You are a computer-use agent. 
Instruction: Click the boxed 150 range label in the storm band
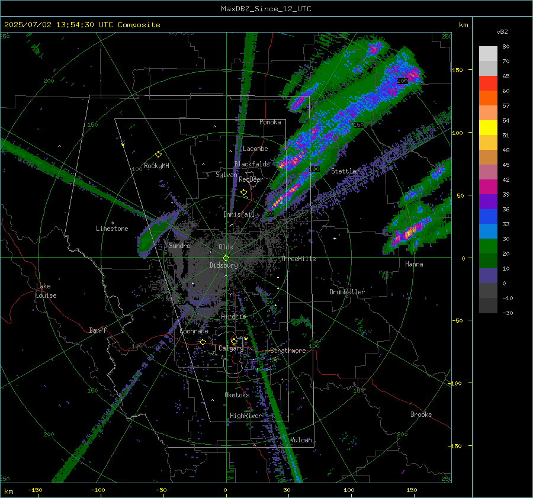click(x=359, y=125)
